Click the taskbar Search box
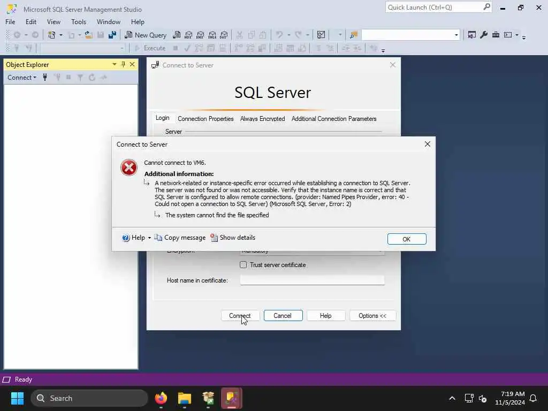This screenshot has width=548, height=411. click(x=89, y=398)
